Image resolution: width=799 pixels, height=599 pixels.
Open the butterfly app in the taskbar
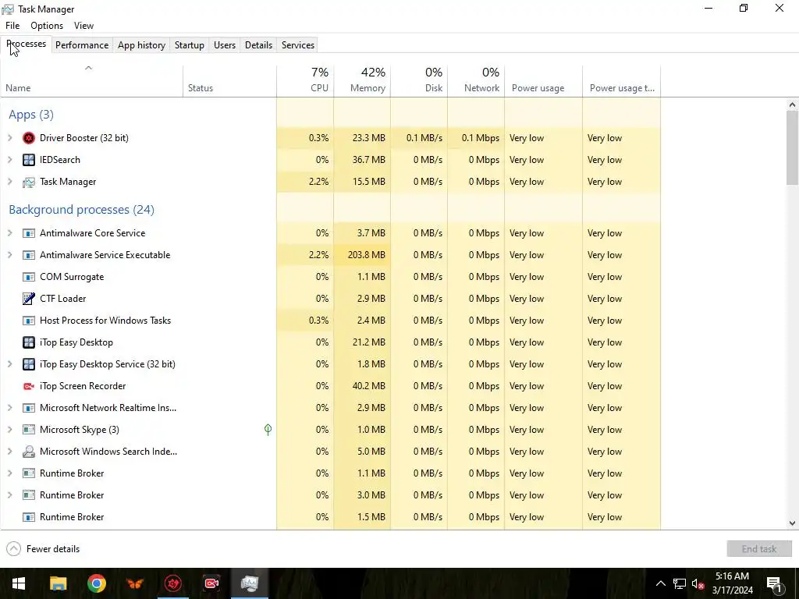[135, 583]
